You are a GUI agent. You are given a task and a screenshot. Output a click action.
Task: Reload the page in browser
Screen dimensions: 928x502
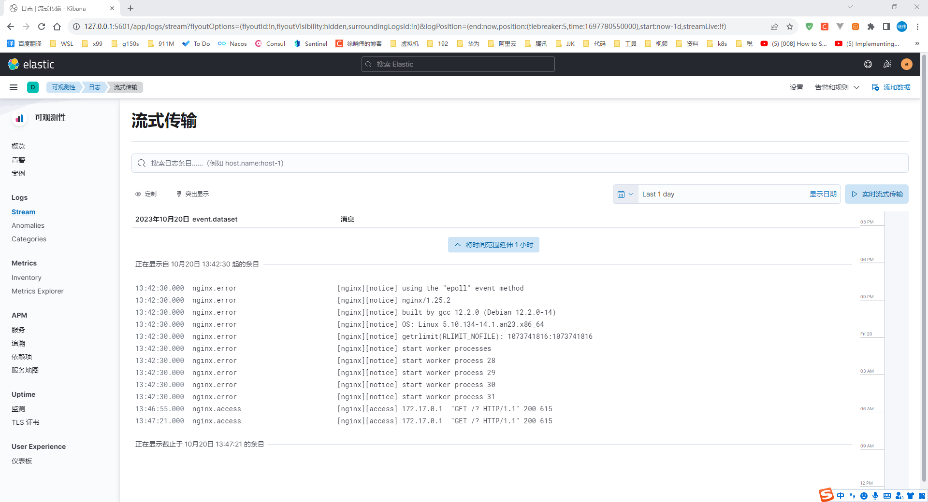[x=42, y=27]
